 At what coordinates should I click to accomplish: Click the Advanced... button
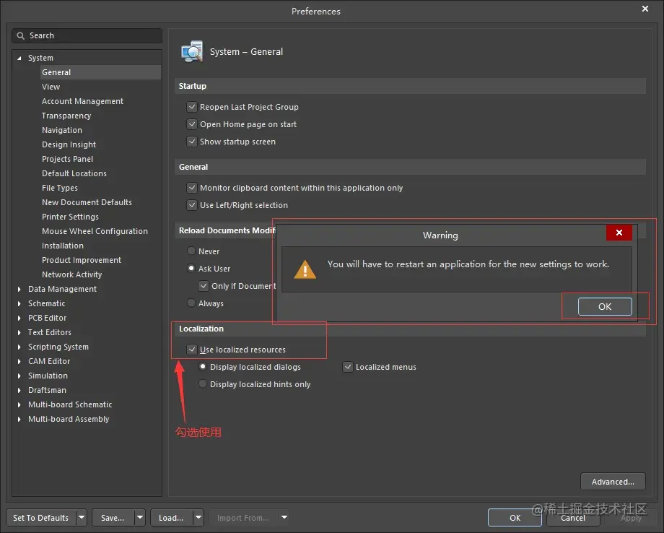click(613, 481)
